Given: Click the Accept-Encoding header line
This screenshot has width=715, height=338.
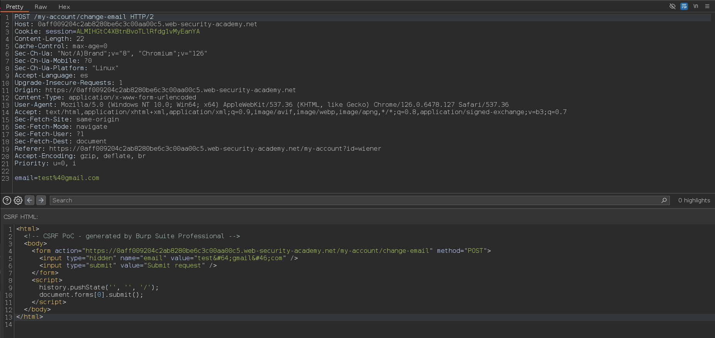Looking at the screenshot, I should point(80,156).
